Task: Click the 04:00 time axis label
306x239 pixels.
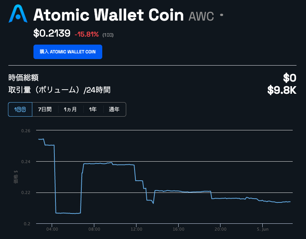Action: point(52,229)
